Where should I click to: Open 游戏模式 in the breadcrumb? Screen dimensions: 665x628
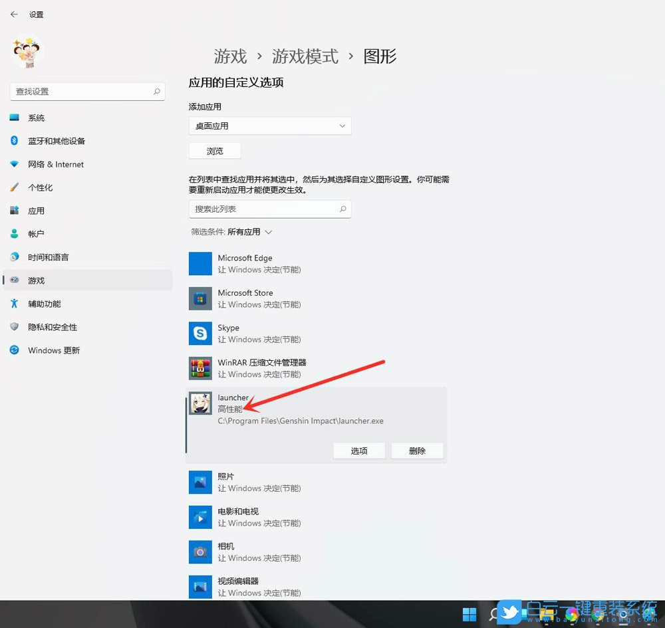coord(305,56)
